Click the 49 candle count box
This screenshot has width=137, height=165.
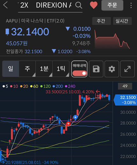[x=125, y=86]
